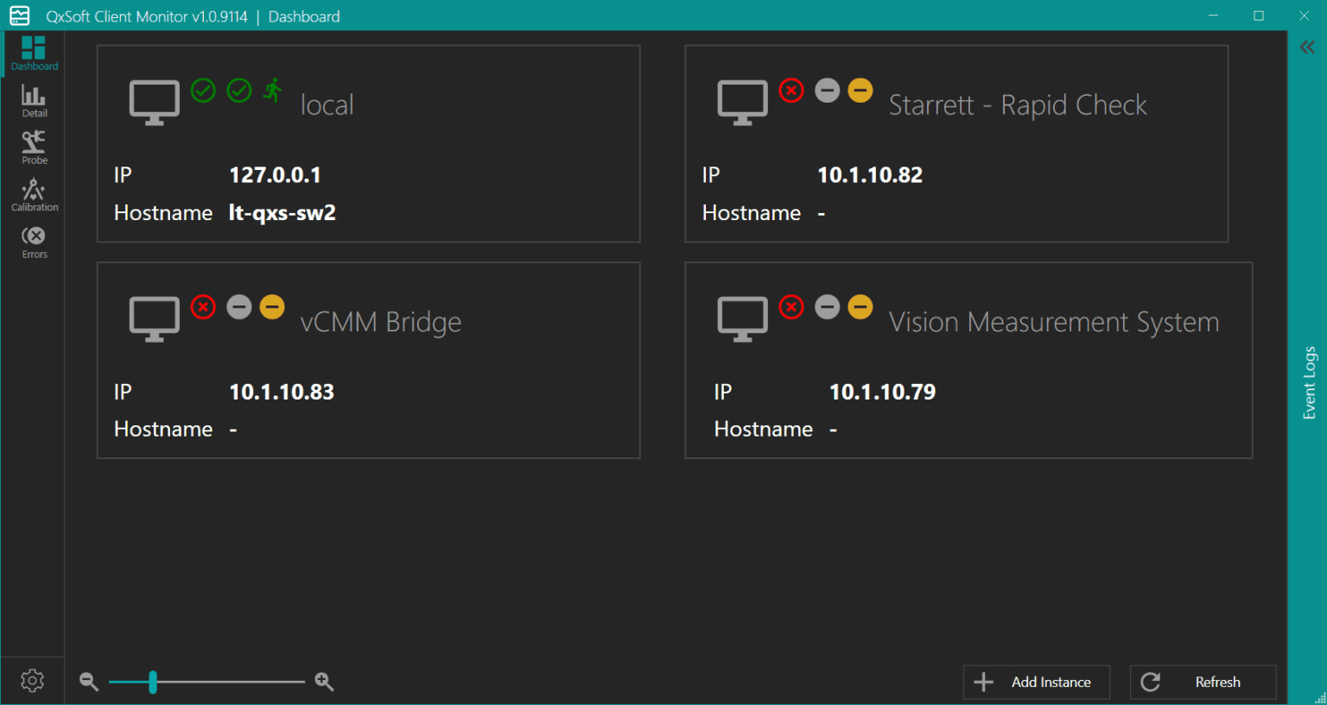The width and height of the screenshot is (1327, 705).
Task: Click the zoom-out magnifier icon
Action: pyautogui.click(x=89, y=681)
